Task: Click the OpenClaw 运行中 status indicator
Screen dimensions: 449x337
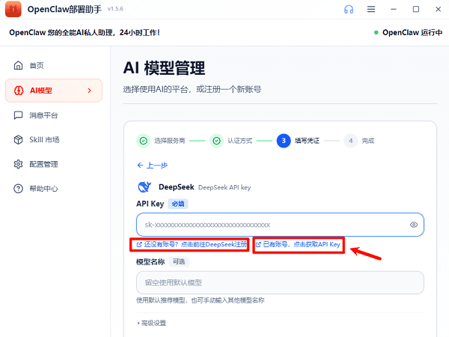Action: point(408,32)
